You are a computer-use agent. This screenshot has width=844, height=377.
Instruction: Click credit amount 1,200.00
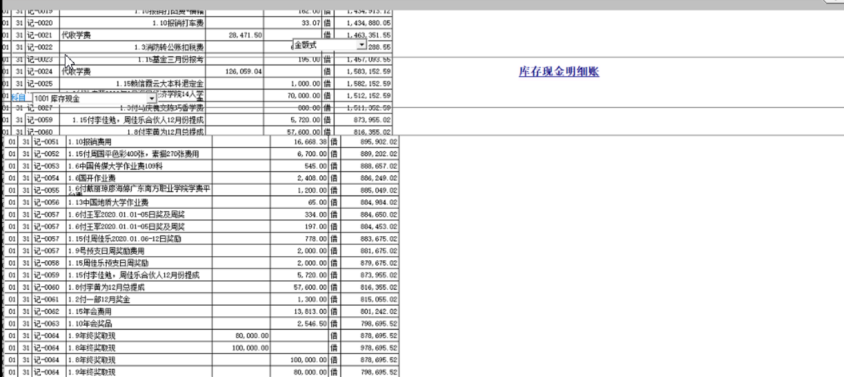pyautogui.click(x=312, y=190)
